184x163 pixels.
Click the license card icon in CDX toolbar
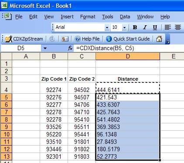(x=65, y=39)
